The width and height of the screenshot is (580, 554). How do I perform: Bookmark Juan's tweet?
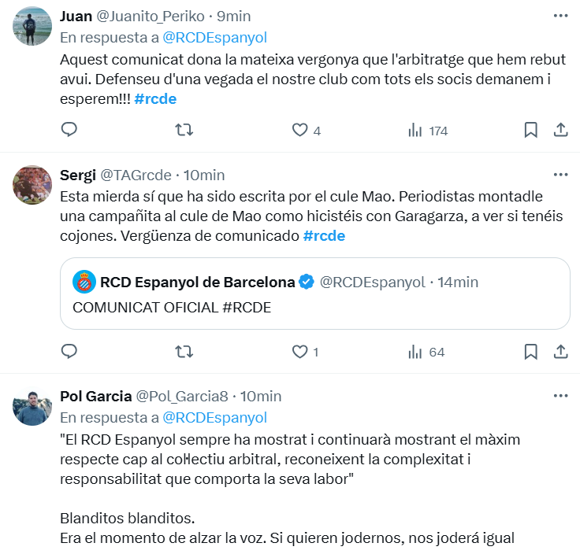(531, 130)
